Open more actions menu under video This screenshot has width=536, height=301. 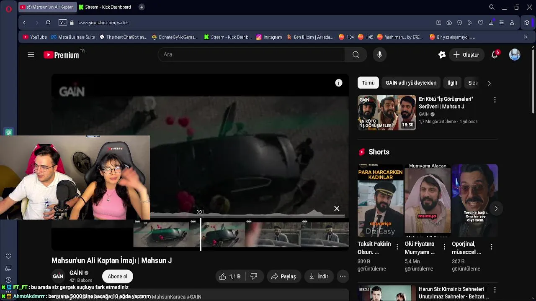(x=343, y=276)
